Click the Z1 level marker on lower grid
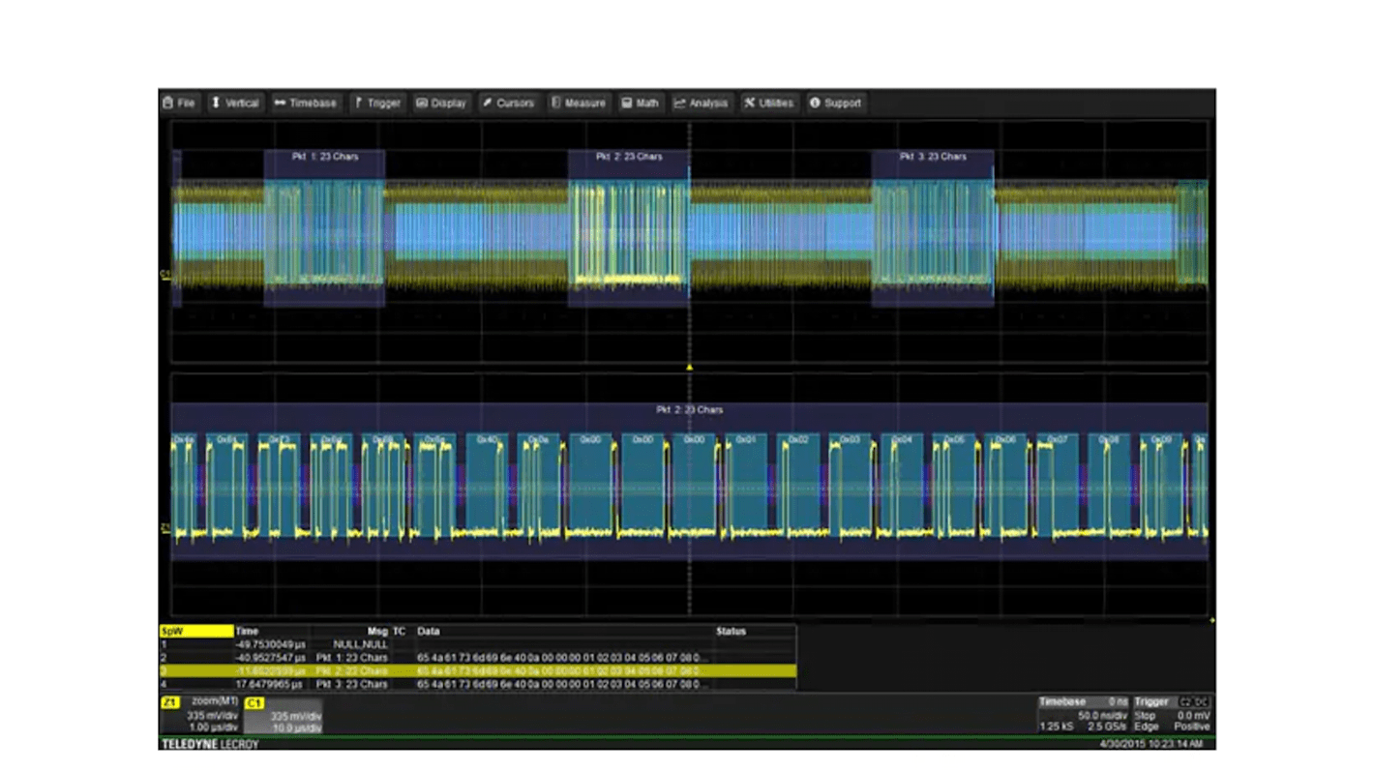Image resolution: width=1374 pixels, height=772 pixels. (x=165, y=528)
